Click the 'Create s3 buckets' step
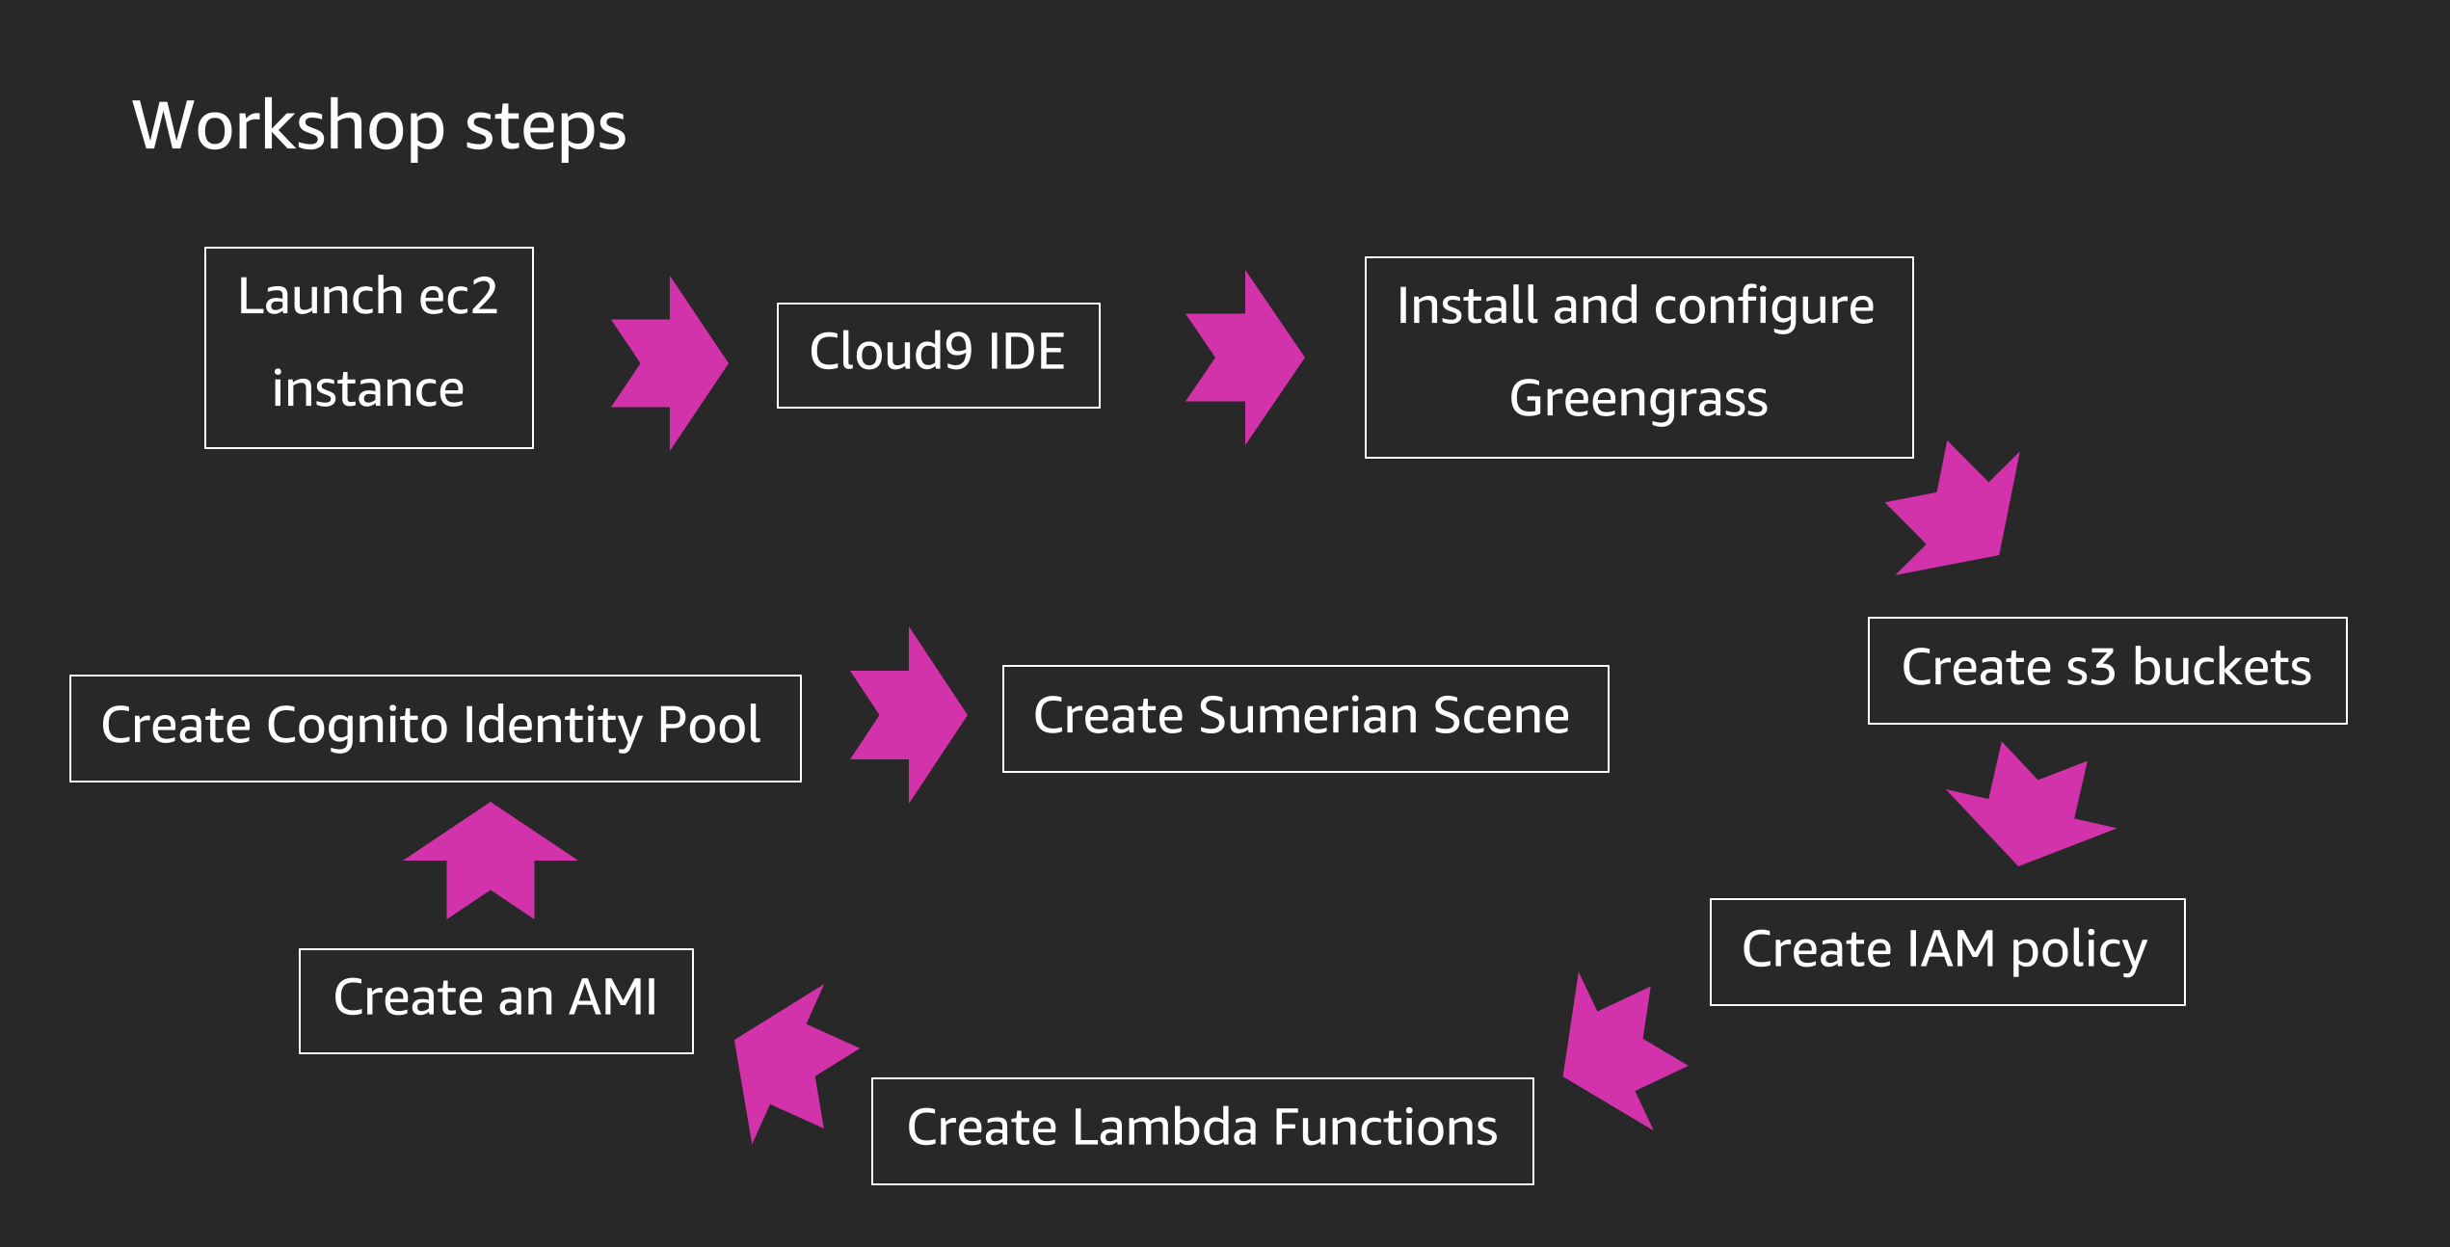The image size is (2450, 1247). pyautogui.click(x=2108, y=671)
